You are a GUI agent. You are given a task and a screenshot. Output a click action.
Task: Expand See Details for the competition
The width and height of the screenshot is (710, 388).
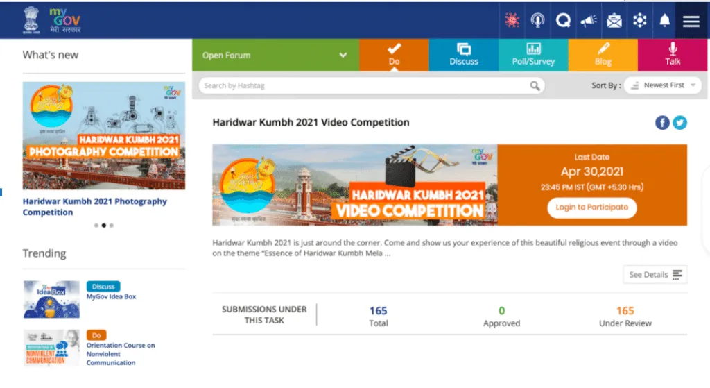pyautogui.click(x=655, y=275)
